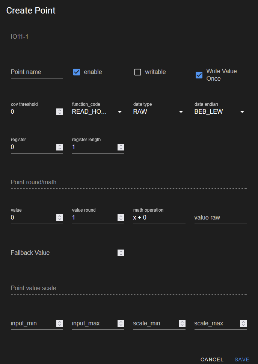Click the CANCEL button

[x=212, y=359]
